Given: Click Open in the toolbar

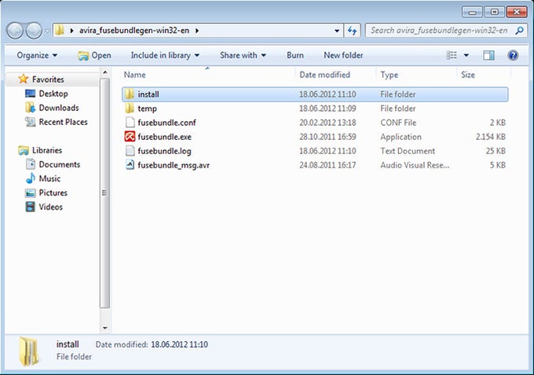Looking at the screenshot, I should click(x=95, y=55).
